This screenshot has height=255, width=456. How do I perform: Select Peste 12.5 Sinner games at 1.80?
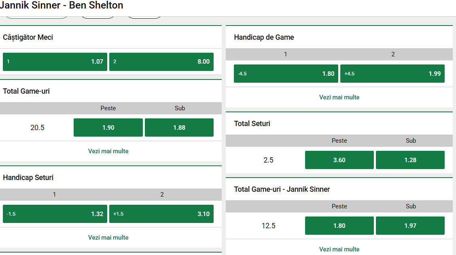coord(339,225)
